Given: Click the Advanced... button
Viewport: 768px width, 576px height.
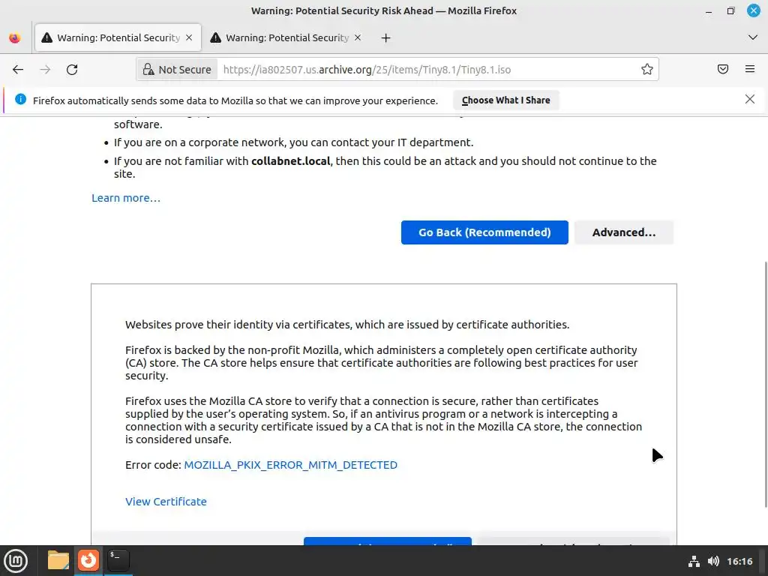Looking at the screenshot, I should (623, 232).
